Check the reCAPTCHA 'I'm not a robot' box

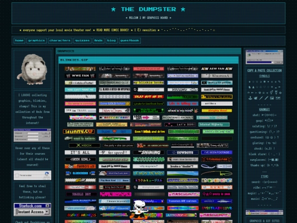pyautogui.click(x=17, y=176)
